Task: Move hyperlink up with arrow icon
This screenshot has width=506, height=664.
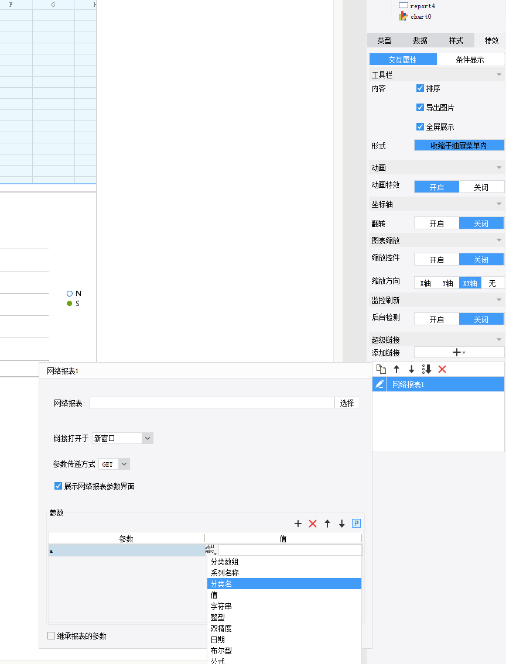Action: click(x=396, y=369)
